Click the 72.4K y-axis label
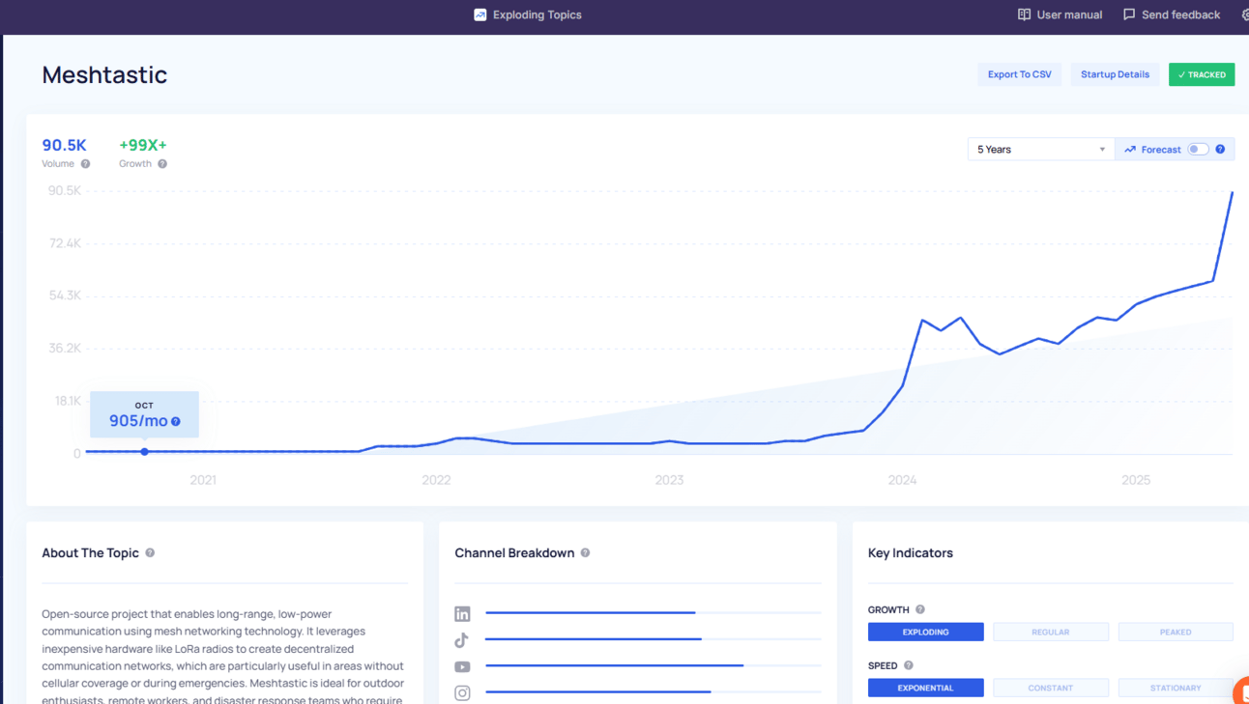Image resolution: width=1249 pixels, height=704 pixels. point(65,243)
